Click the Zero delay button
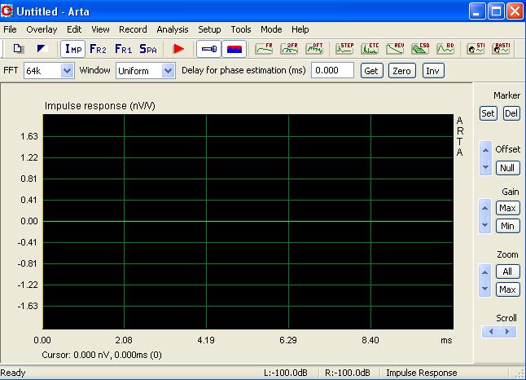This screenshot has height=380, width=526. tap(402, 71)
